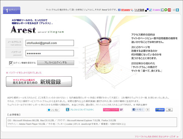Screen dimensions: 183x139
Task: Click the red-blue Livedoor clip icon
Action: tap(132, 10)
